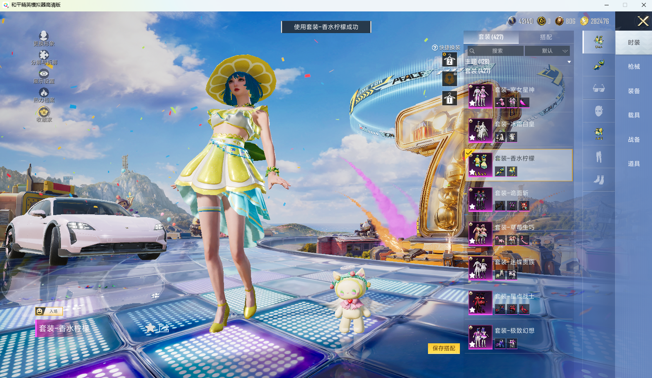Minimize the 和平精英模拟器高清版 window
The height and width of the screenshot is (378, 652).
point(607,5)
